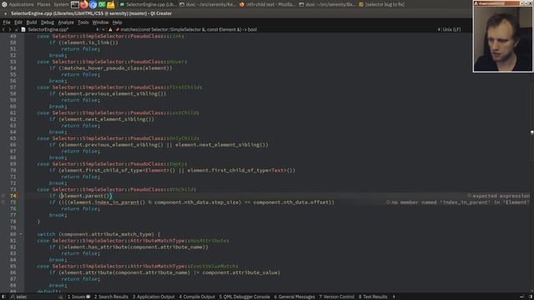Screen dimensions: 534x300
Task: Switch to selector bug to fix window
Action: click(x=382, y=4)
